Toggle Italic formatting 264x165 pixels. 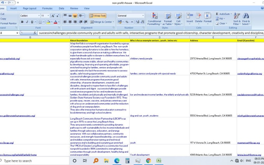[27, 22]
